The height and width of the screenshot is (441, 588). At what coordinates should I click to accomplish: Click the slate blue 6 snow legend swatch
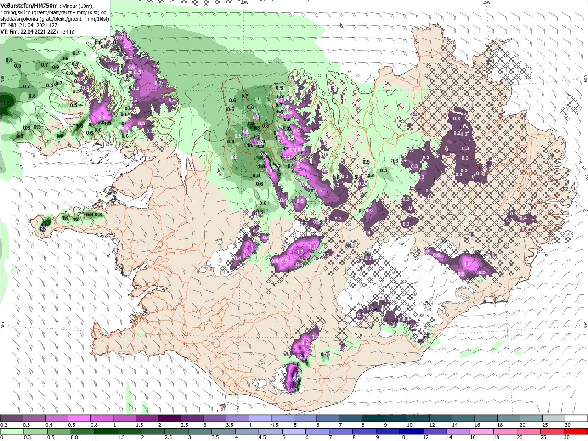coord(327,418)
